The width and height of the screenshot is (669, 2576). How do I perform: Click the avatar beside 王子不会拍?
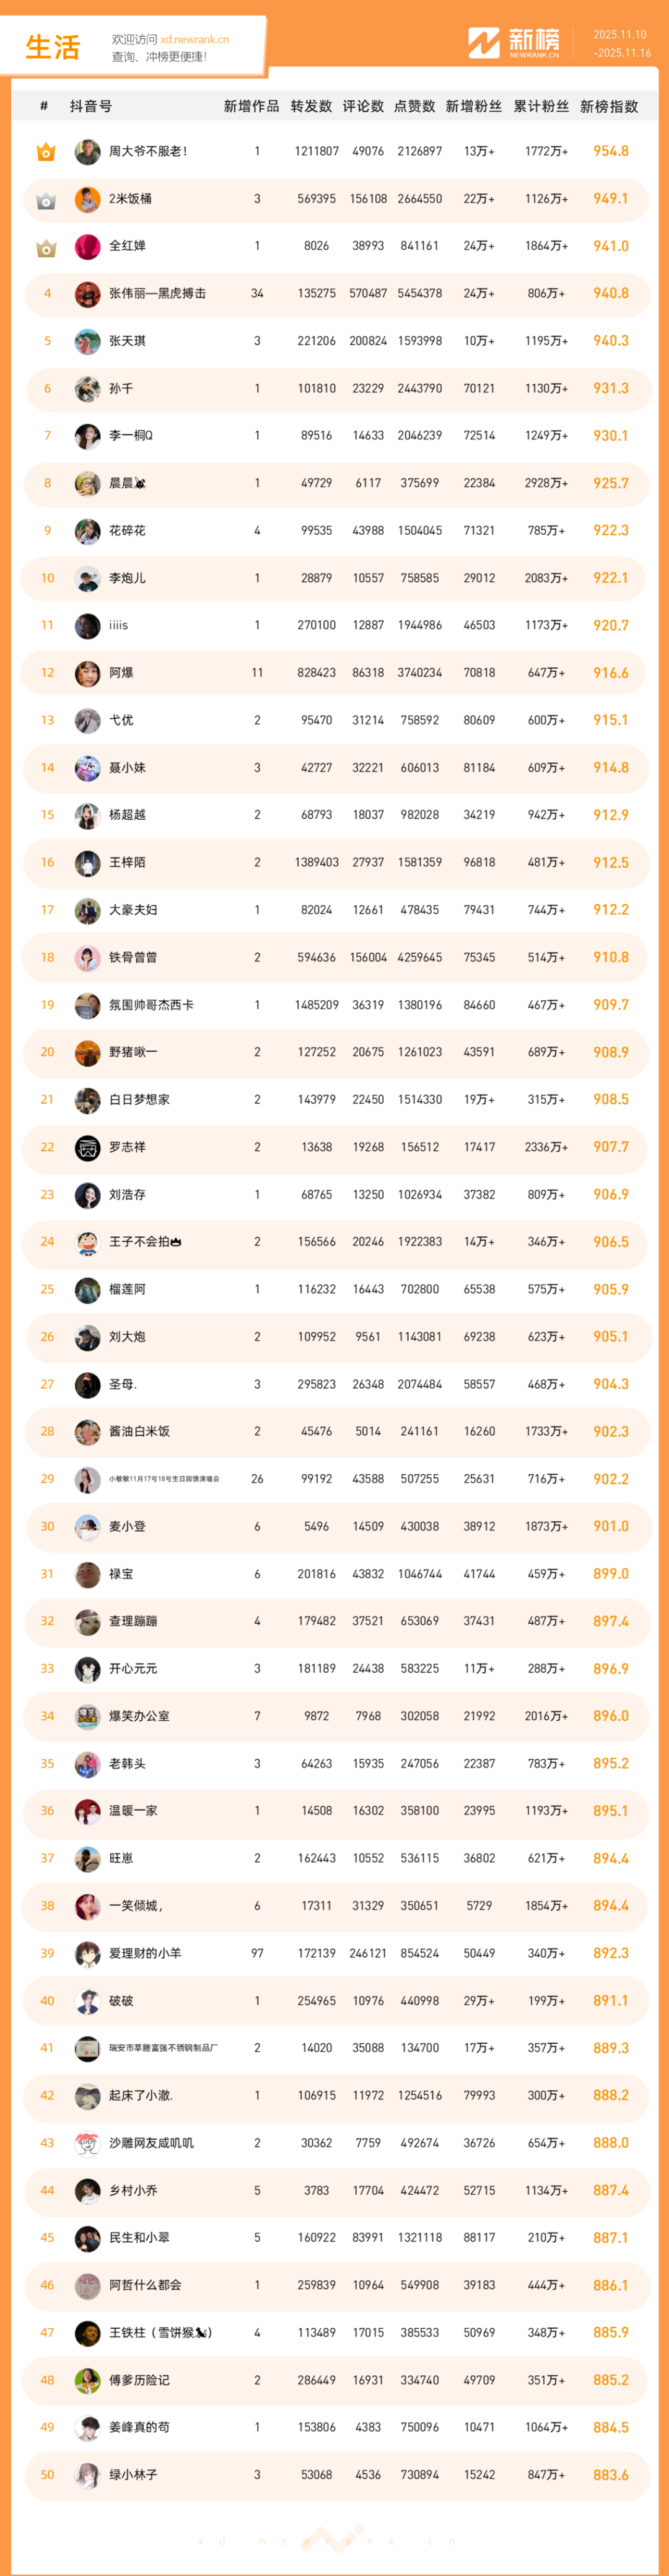(88, 1242)
